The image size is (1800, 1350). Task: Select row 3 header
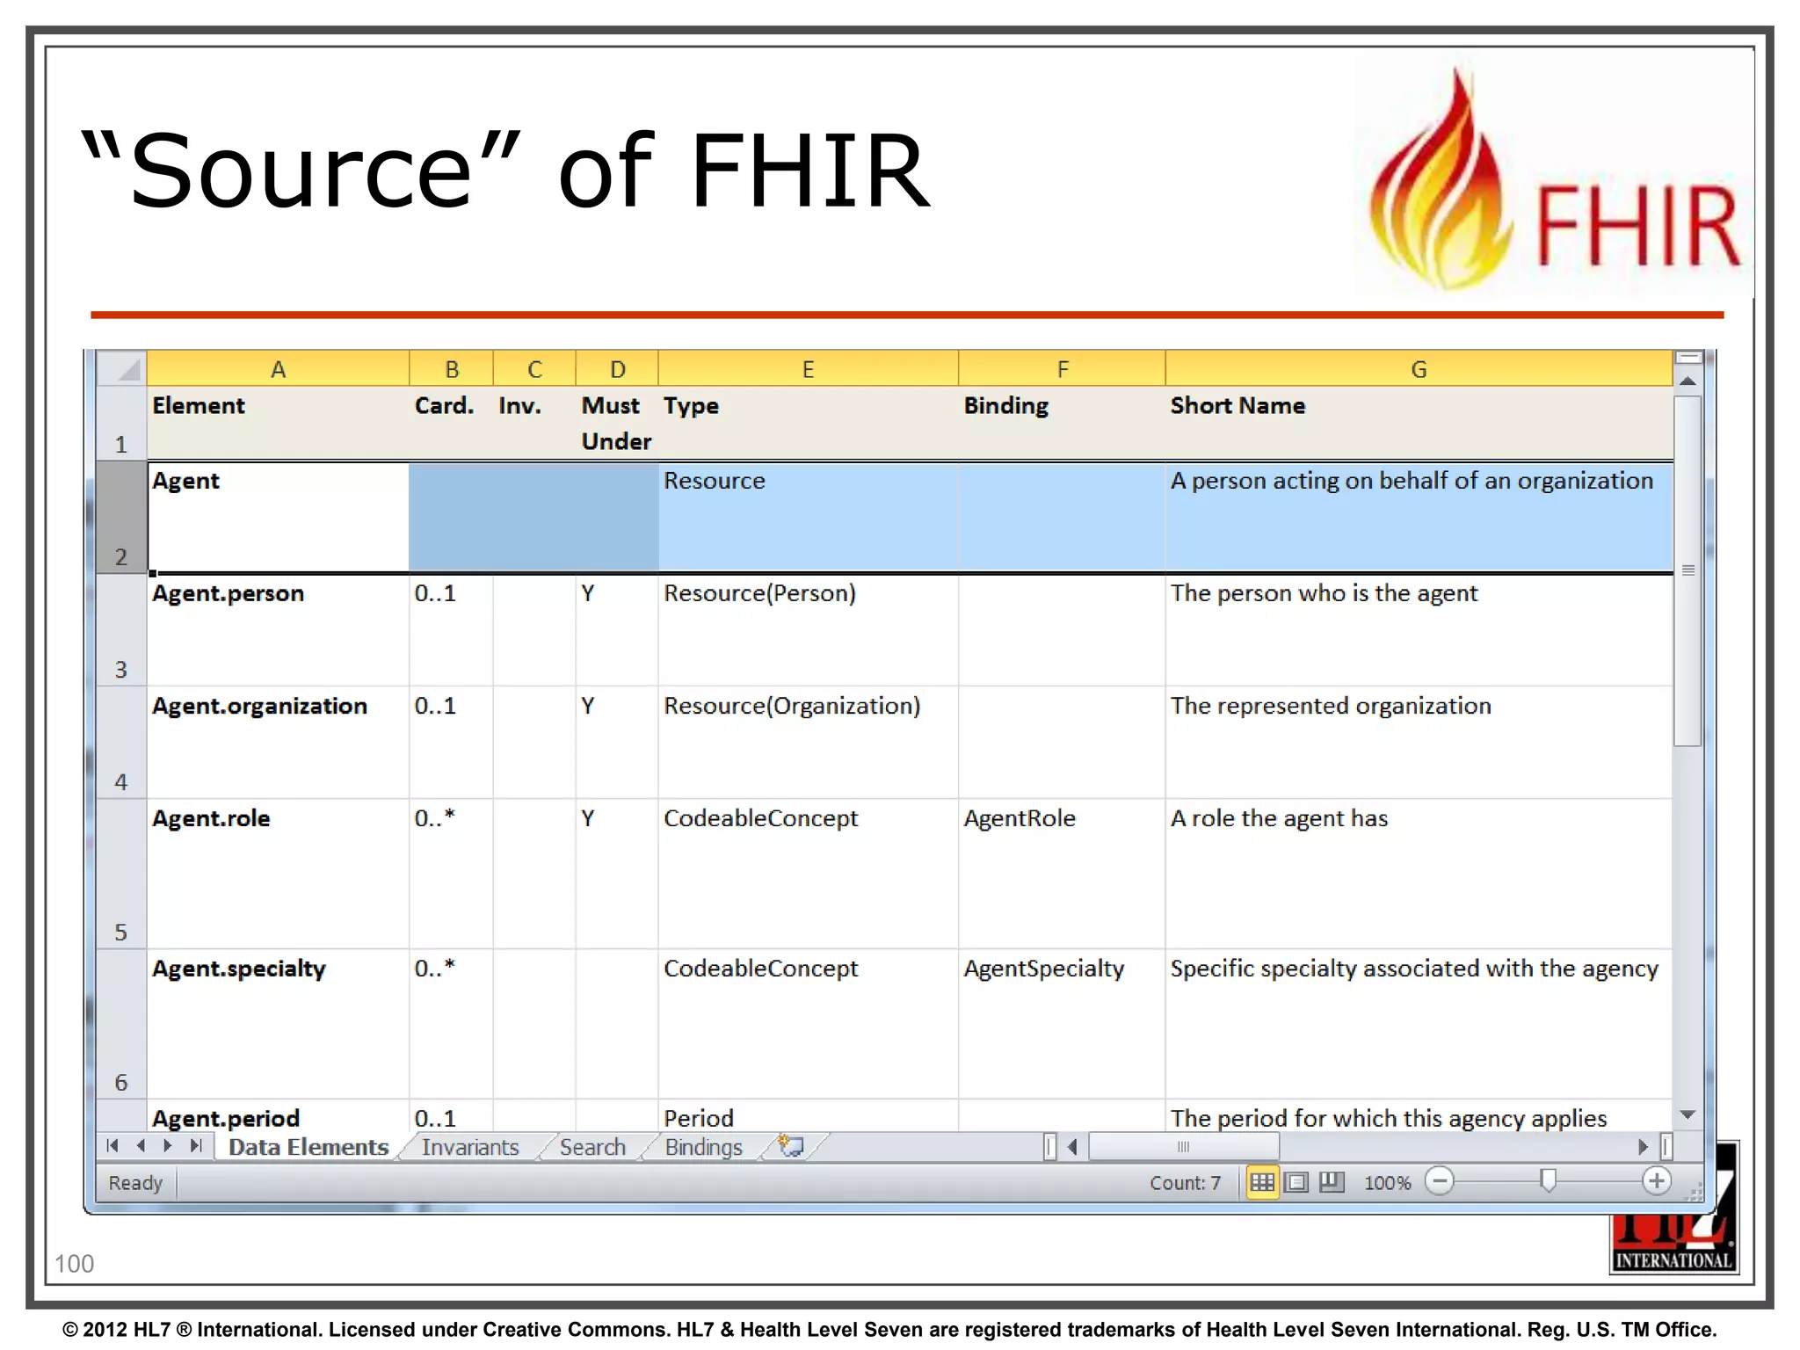coord(121,629)
